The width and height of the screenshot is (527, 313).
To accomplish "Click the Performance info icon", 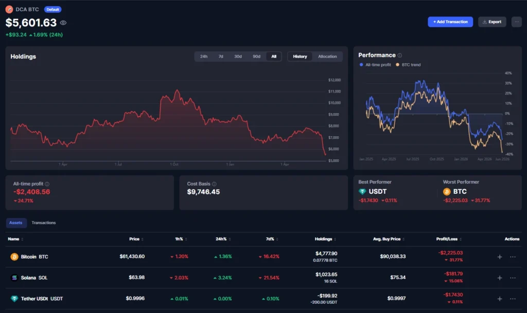I will point(399,56).
